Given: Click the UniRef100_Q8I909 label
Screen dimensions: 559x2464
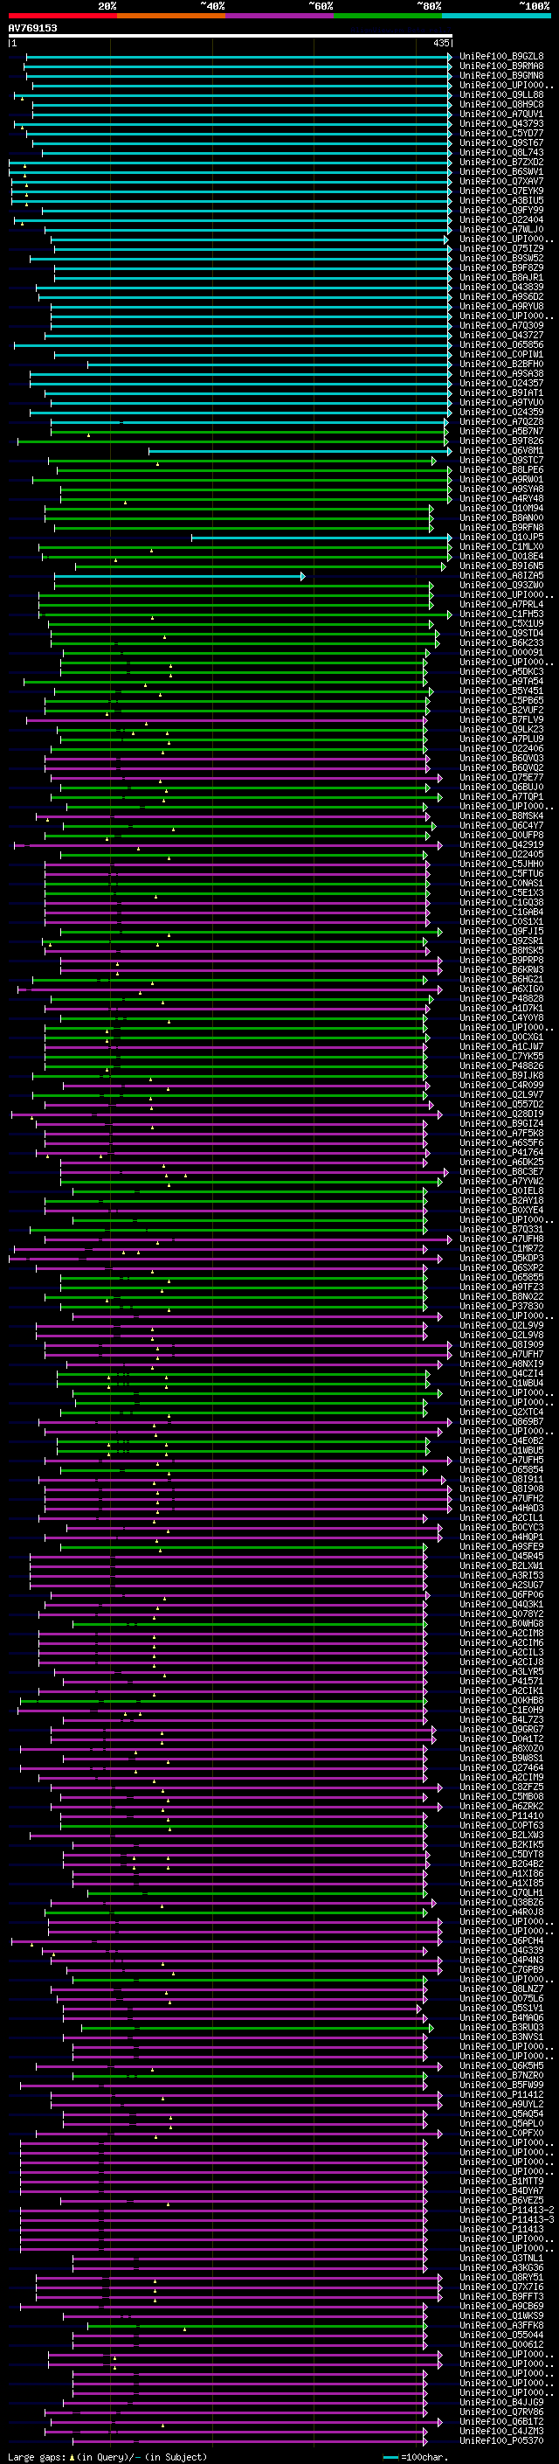Looking at the screenshot, I should 501,1345.
